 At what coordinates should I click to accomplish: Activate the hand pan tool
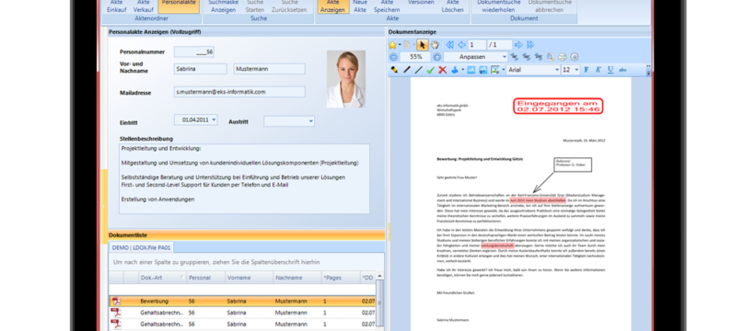(x=435, y=45)
